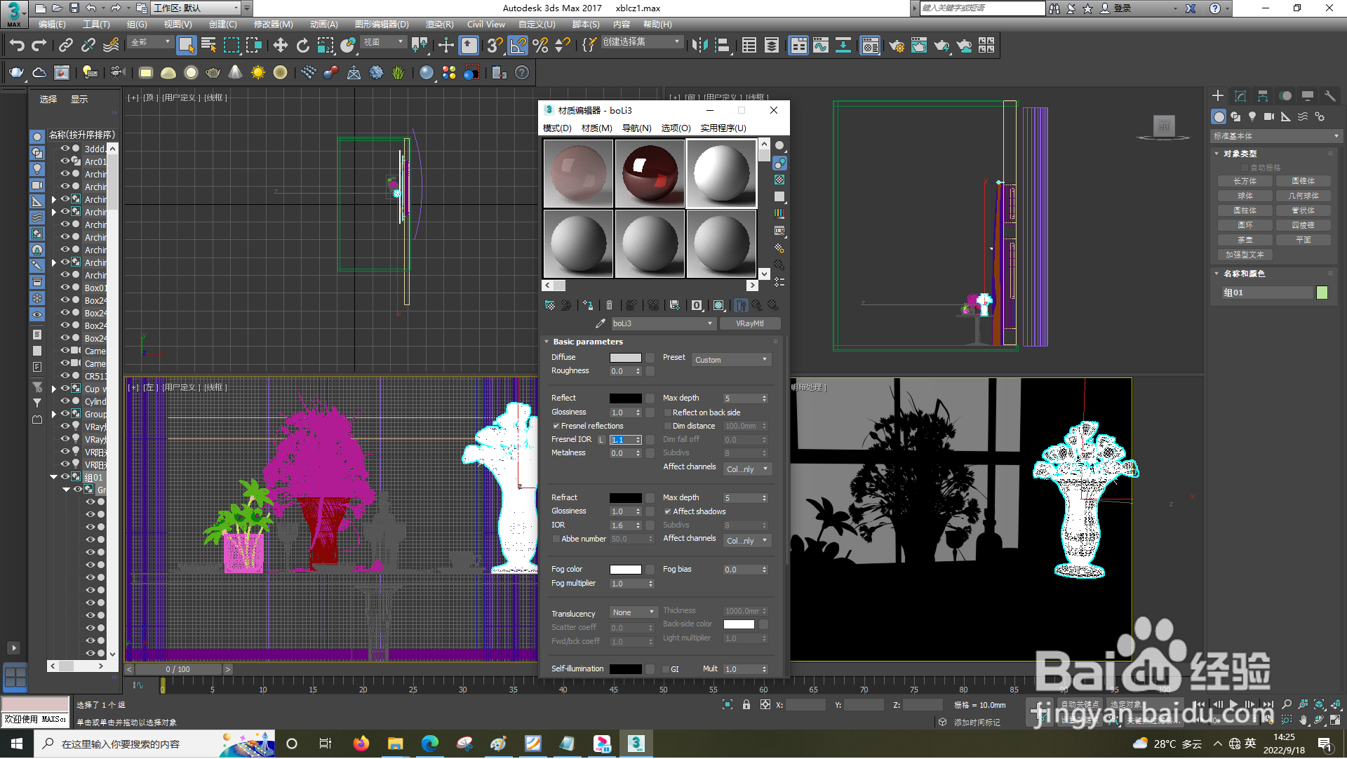Disable Fresnel reflections checkbox
This screenshot has width=1347, height=759.
click(556, 426)
